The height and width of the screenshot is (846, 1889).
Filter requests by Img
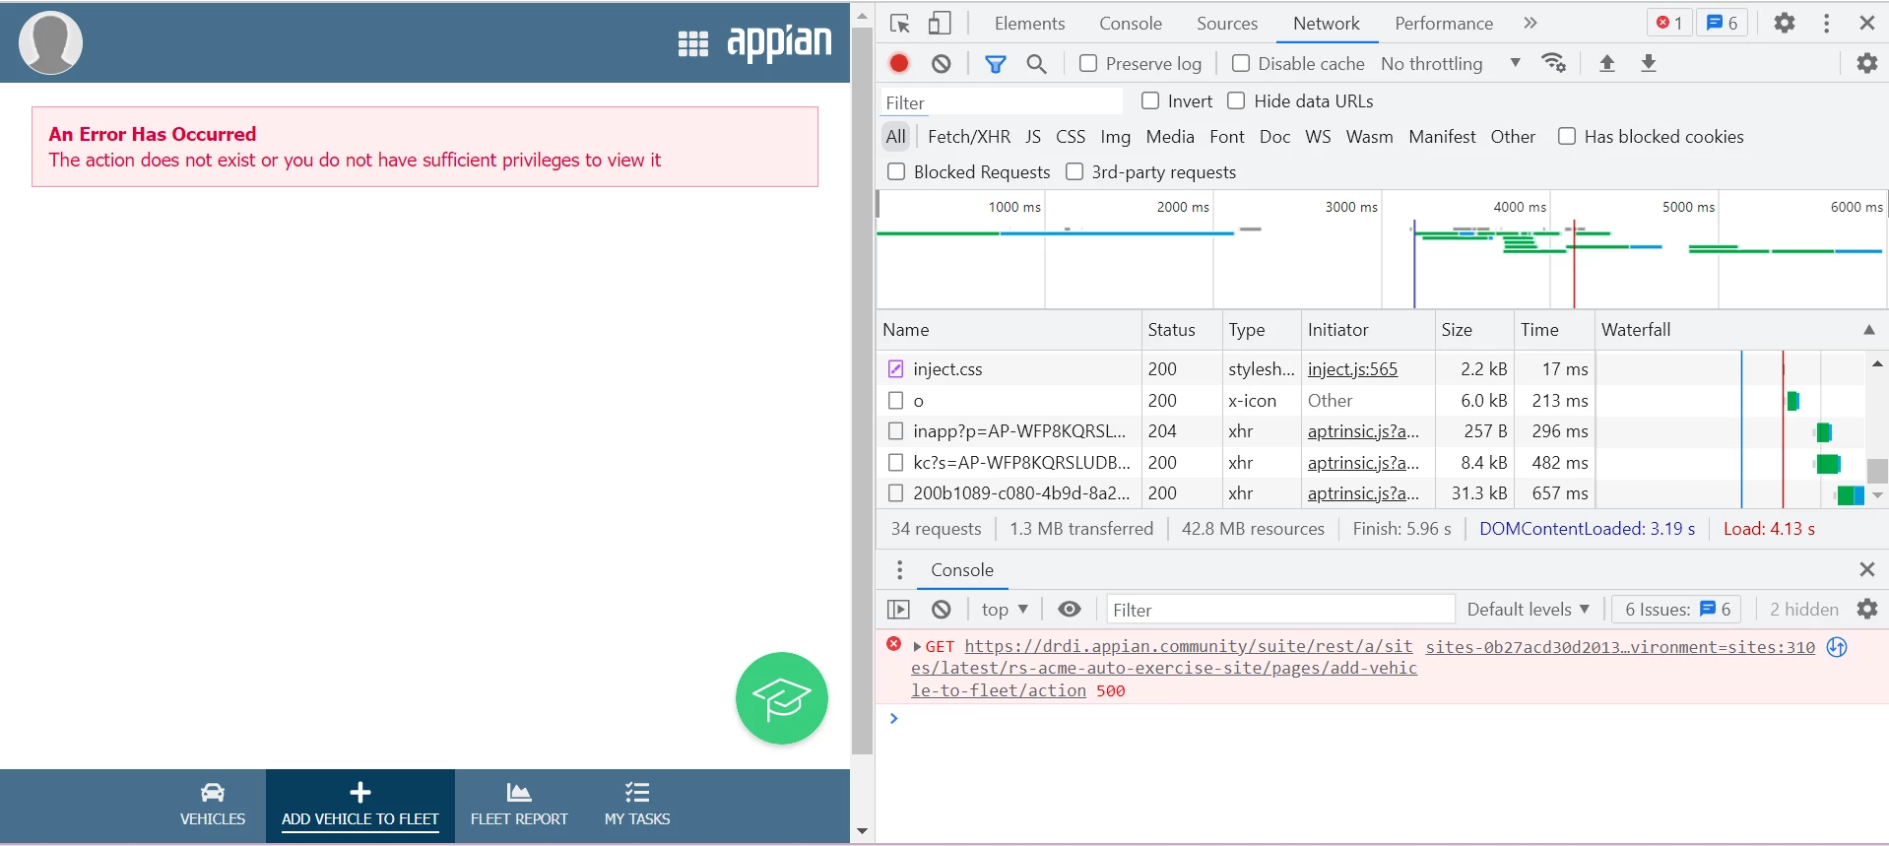pos(1116,137)
